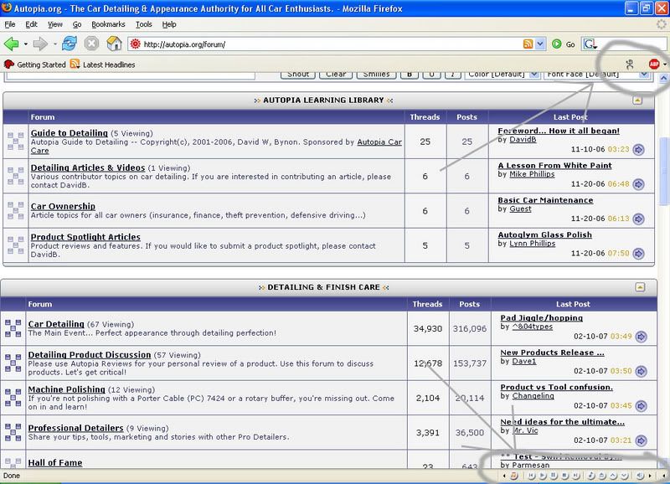Open the ABP dropdown arrow
Viewport: 670px width, 484px height.
pos(665,64)
